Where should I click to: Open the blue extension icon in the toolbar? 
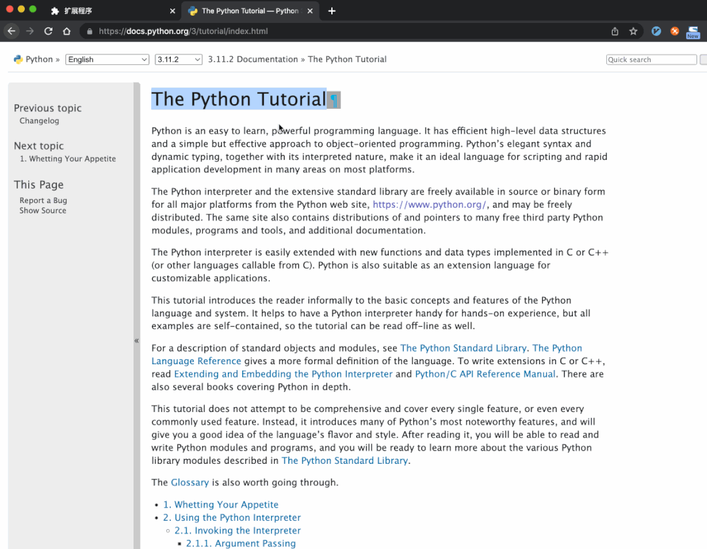coord(656,31)
